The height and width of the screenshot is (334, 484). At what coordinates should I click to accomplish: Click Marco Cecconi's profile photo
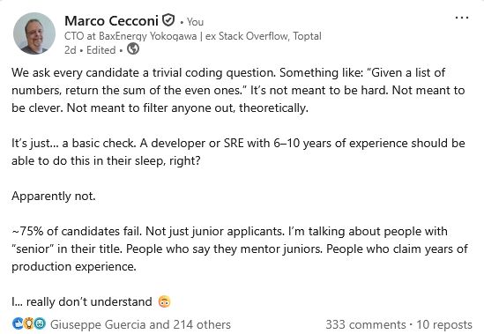click(x=34, y=33)
